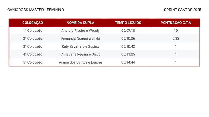
Task: Click the NOME DA DUPLA column header
Action: tap(80, 23)
